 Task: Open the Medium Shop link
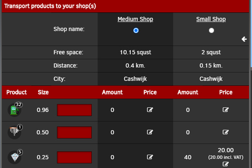135,19
